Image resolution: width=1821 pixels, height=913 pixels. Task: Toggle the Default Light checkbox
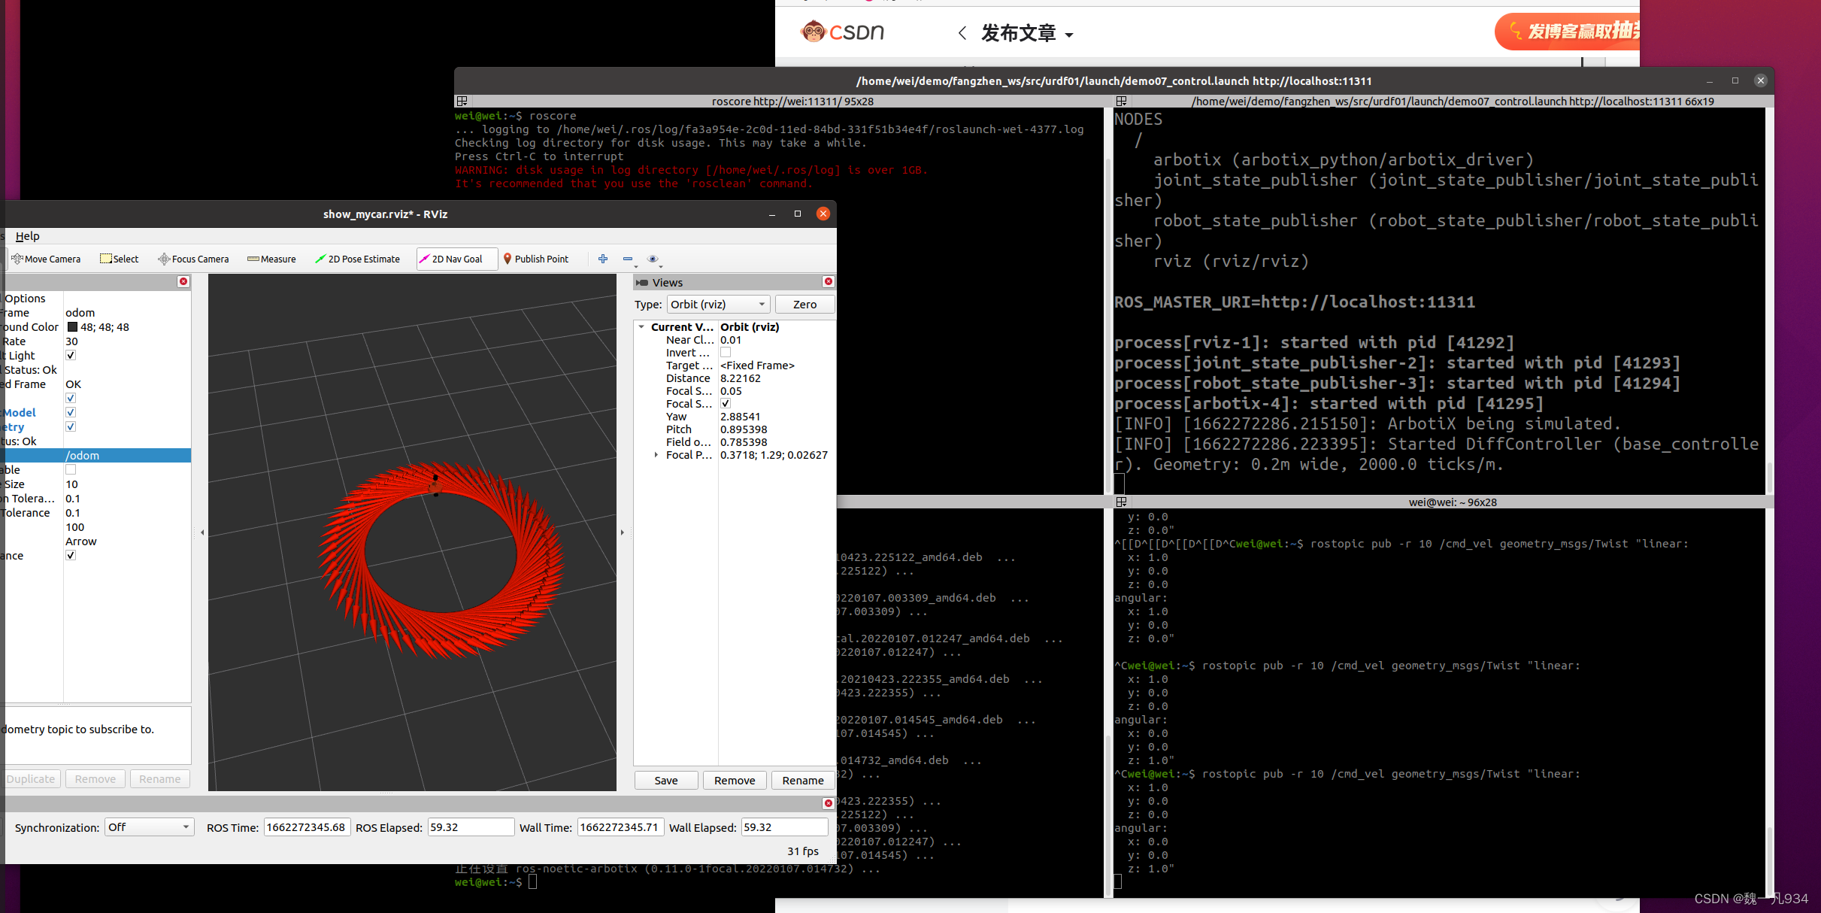coord(71,355)
